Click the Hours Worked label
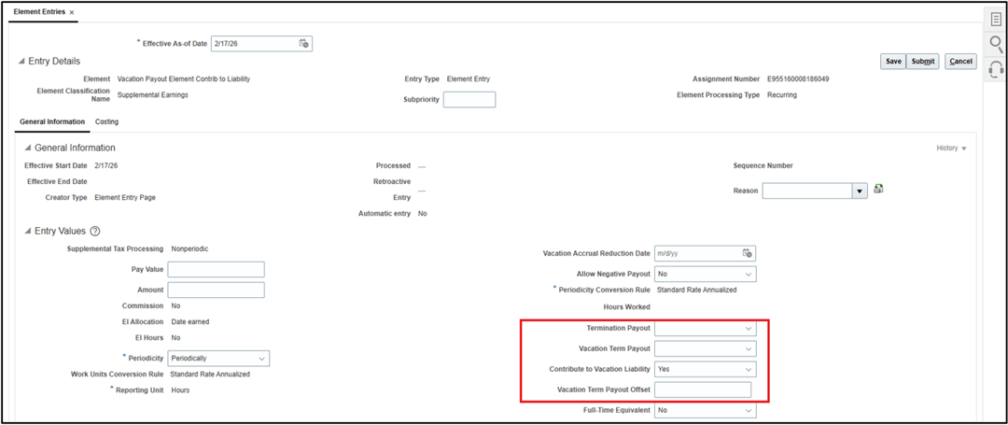The width and height of the screenshot is (1008, 425). 627,306
